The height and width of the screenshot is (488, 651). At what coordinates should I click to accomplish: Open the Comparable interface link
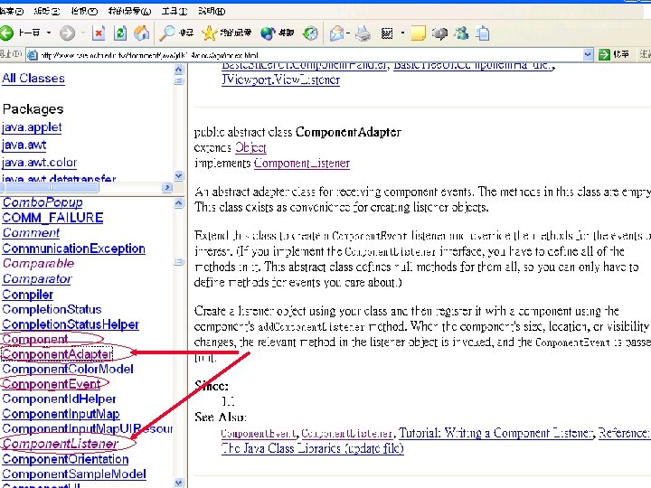point(39,264)
